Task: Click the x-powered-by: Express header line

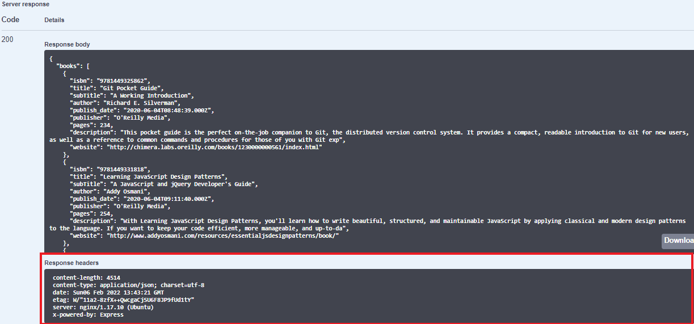Action: tap(88, 314)
